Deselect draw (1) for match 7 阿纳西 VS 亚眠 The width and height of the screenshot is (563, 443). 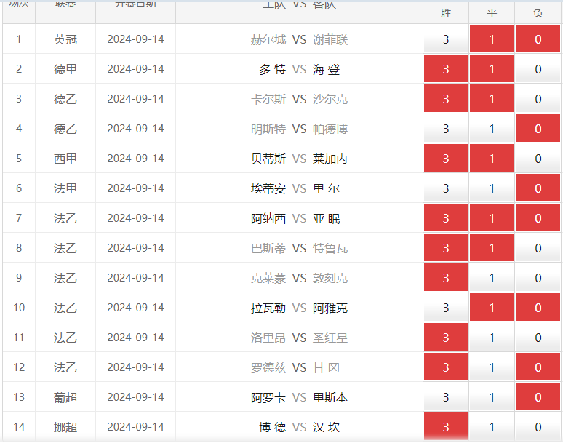click(x=492, y=217)
